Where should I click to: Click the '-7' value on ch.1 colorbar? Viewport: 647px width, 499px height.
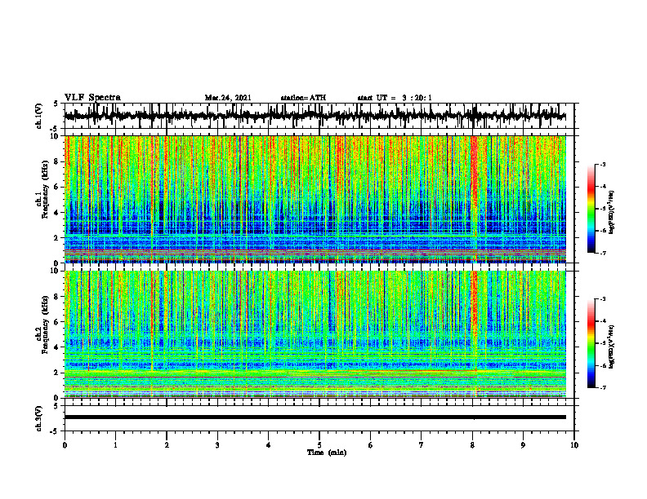coord(603,253)
